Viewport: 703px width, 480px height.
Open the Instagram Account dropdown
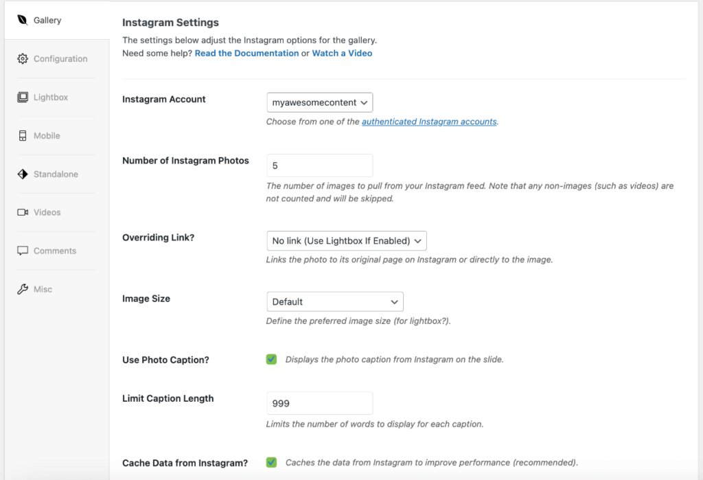(320, 102)
